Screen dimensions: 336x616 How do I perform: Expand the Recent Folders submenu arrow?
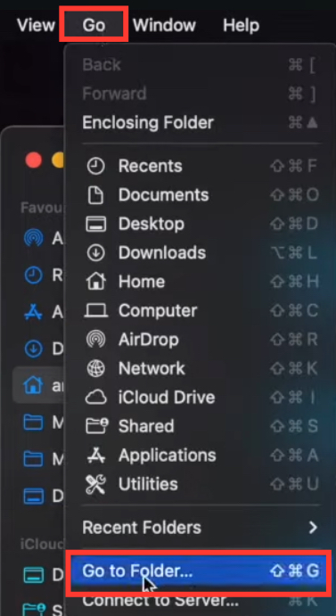pos(313,527)
